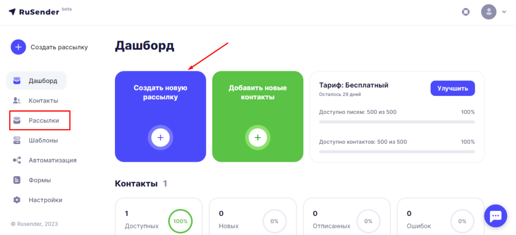Click the 0% circle for Новых

(275, 221)
